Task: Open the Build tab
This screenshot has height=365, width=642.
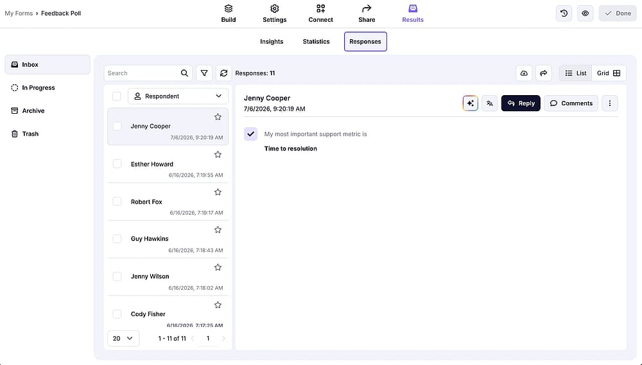Action: [x=229, y=13]
